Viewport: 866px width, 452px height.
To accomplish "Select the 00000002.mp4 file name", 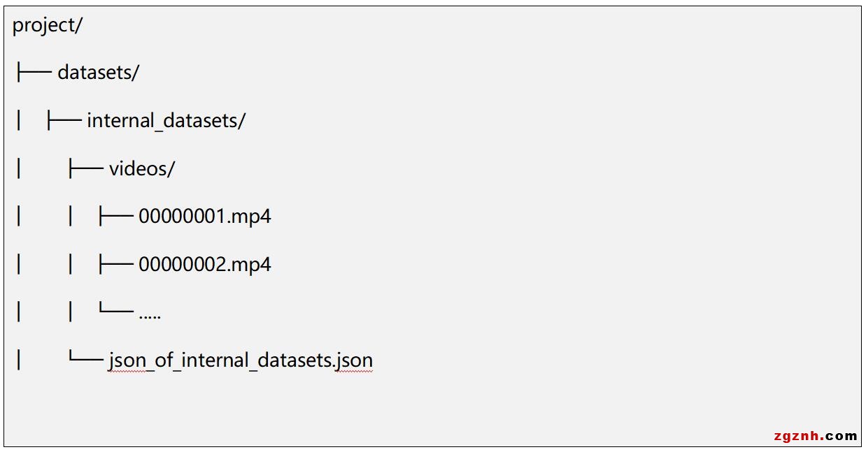I will coord(204,265).
